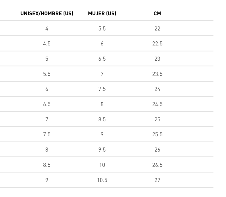This screenshot has width=226, height=197.
Task: Select the 25.5 cm measurement
Action: [157, 134]
